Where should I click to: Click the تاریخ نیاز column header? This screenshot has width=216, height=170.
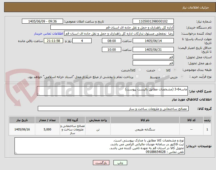pyautogui.click(x=22, y=120)
